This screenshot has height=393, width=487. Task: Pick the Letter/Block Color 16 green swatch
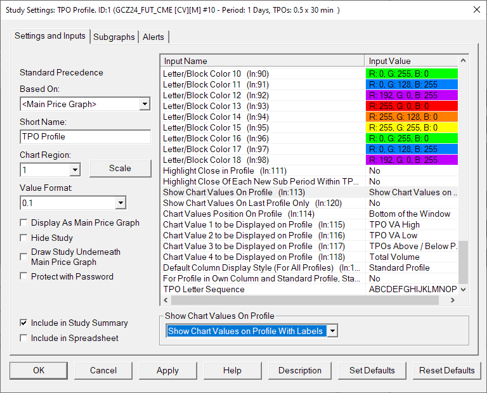tap(412, 138)
